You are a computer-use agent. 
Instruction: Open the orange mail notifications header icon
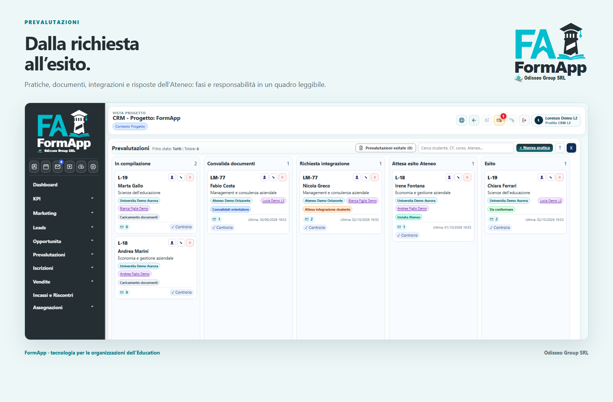point(499,120)
